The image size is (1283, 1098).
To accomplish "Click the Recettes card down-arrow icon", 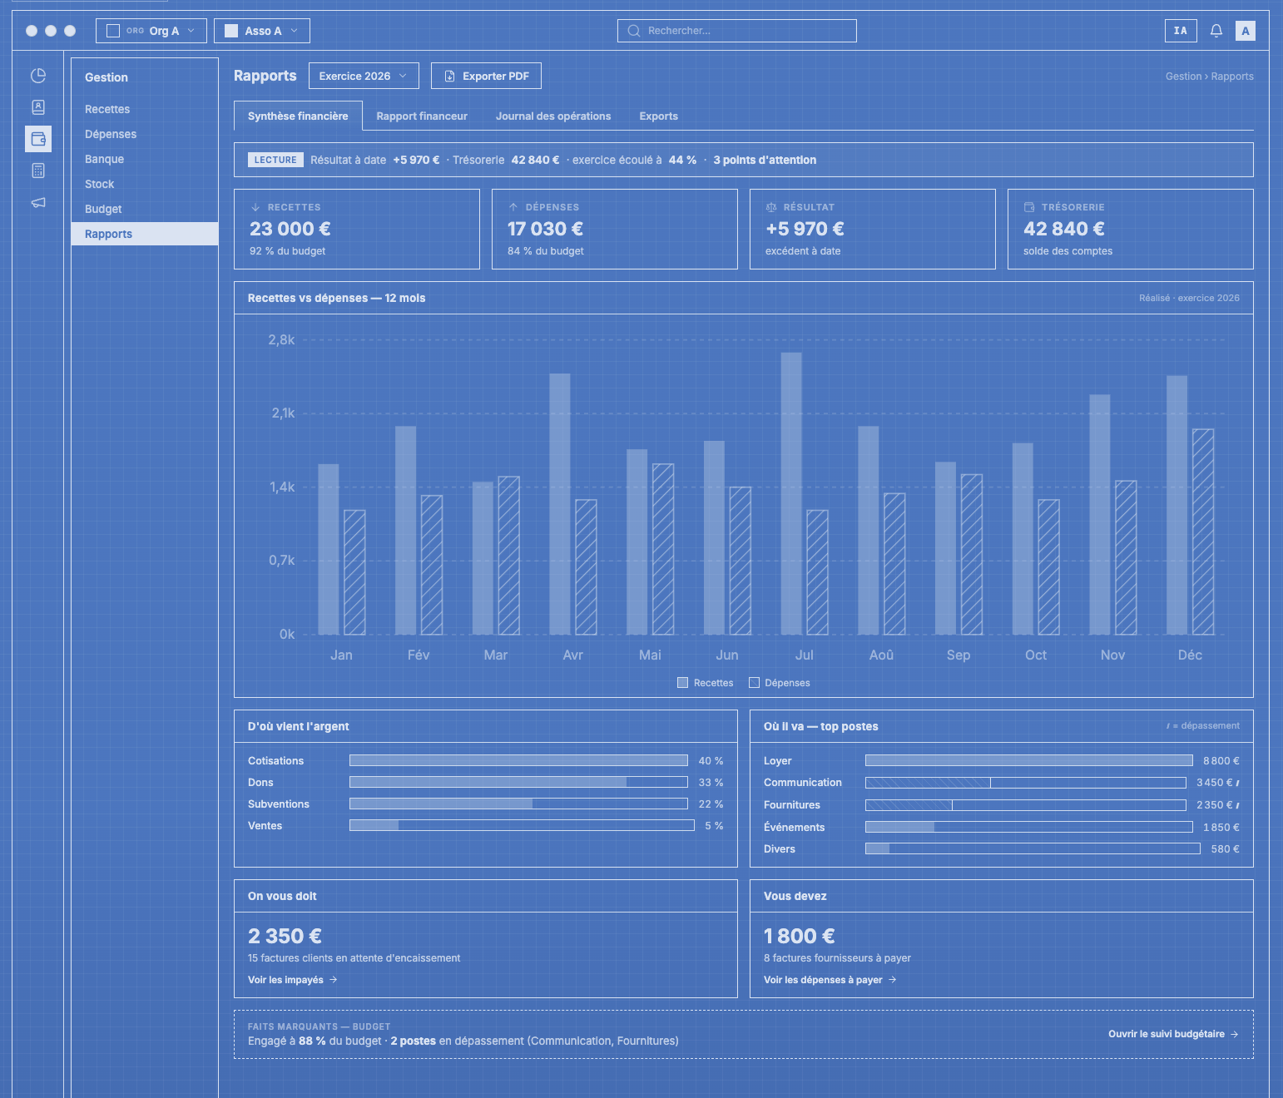I will coord(255,207).
